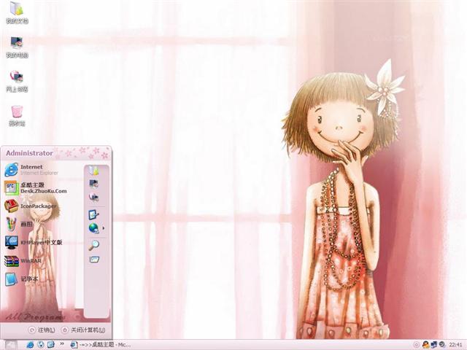Open the 我的文档 desktop icon
This screenshot has width=467, height=350.
(17, 12)
